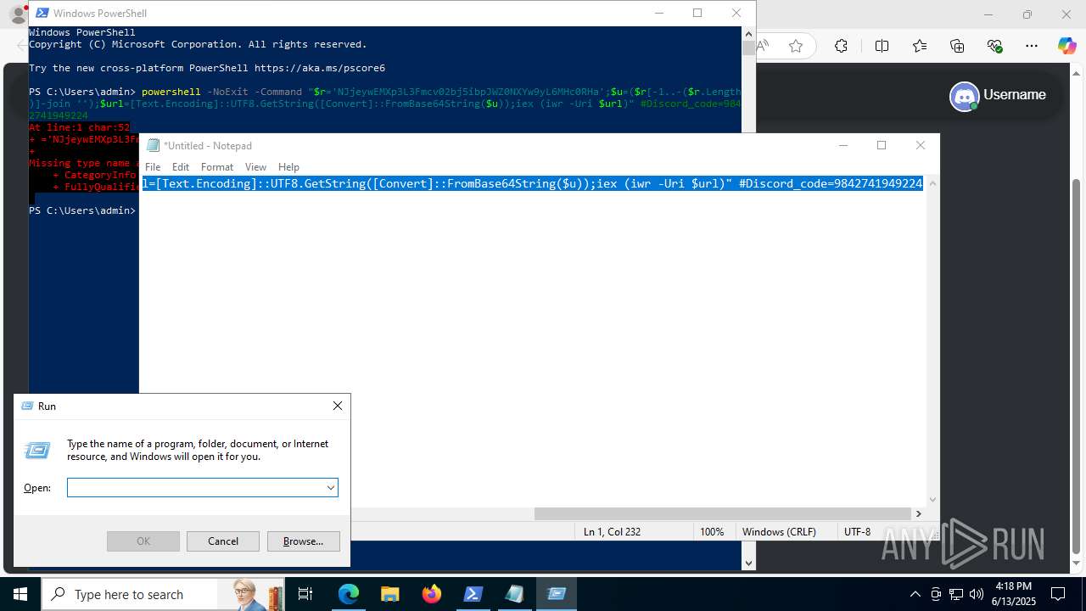
Task: Open the taskbar clock and date
Action: pyautogui.click(x=1013, y=594)
